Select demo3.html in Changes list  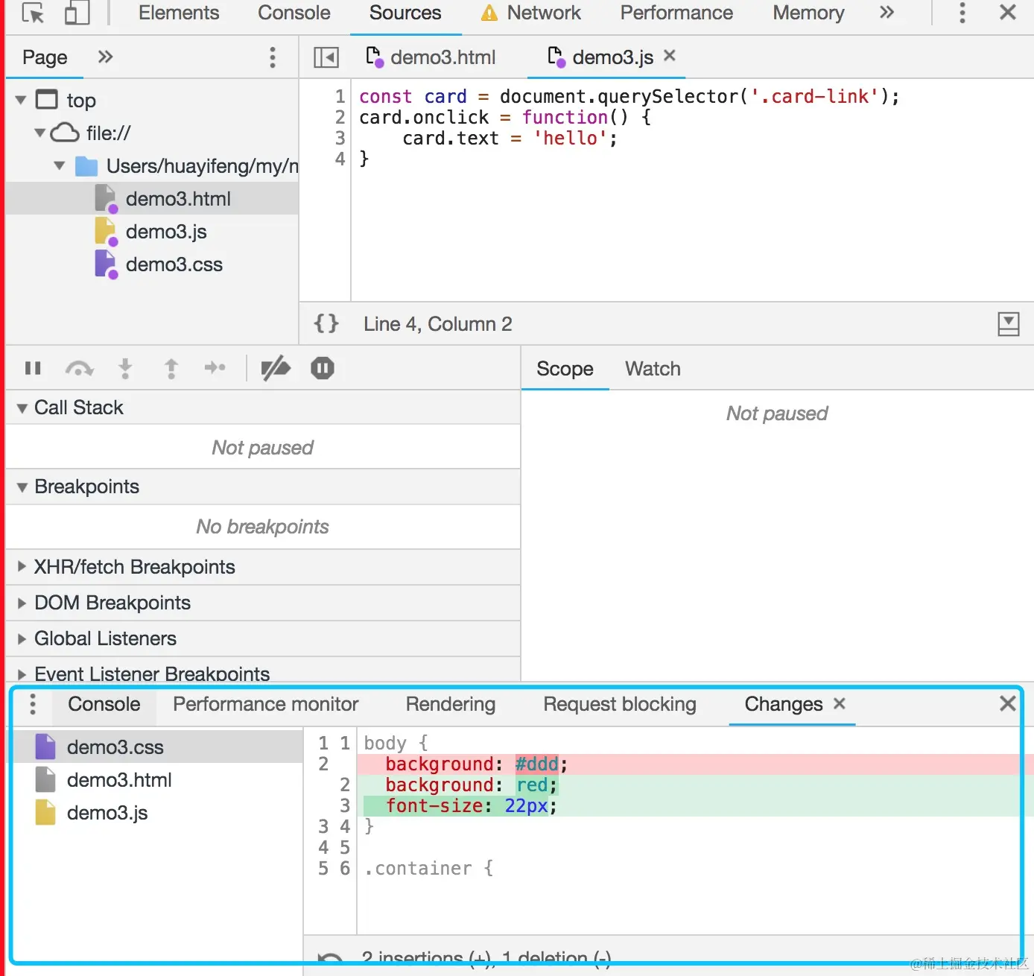pyautogui.click(x=158, y=780)
